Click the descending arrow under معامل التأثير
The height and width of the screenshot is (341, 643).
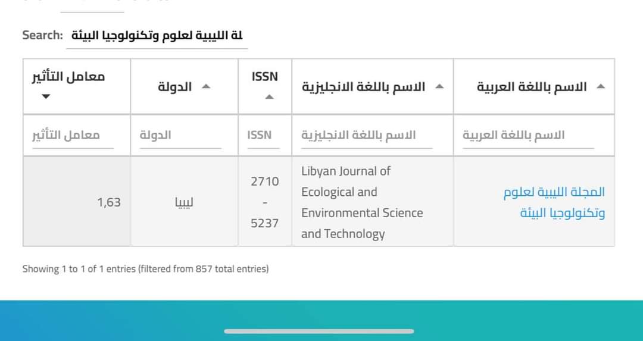point(46,96)
